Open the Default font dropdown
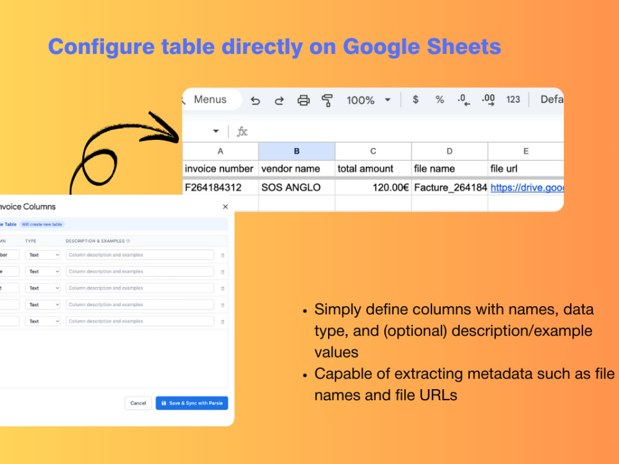Viewport: 619px width, 464px height. pos(552,100)
